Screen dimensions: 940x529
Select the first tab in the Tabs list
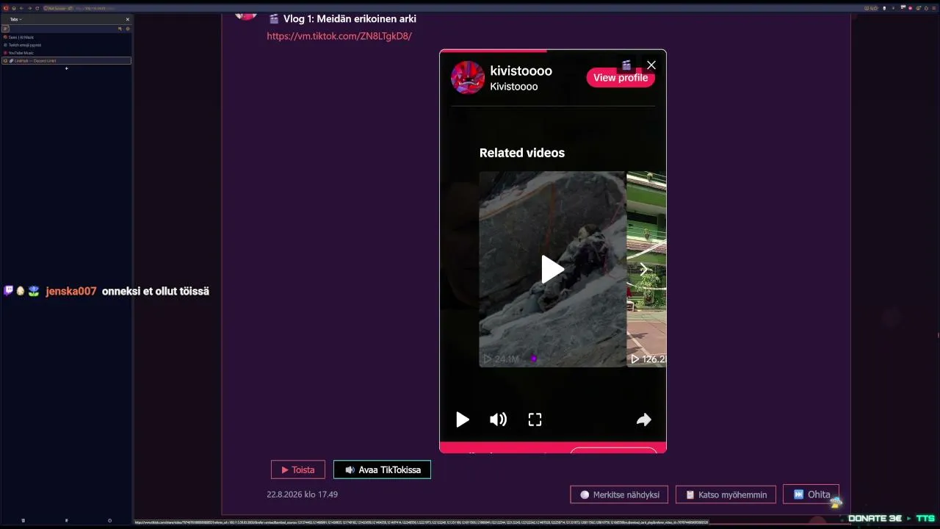(66, 37)
